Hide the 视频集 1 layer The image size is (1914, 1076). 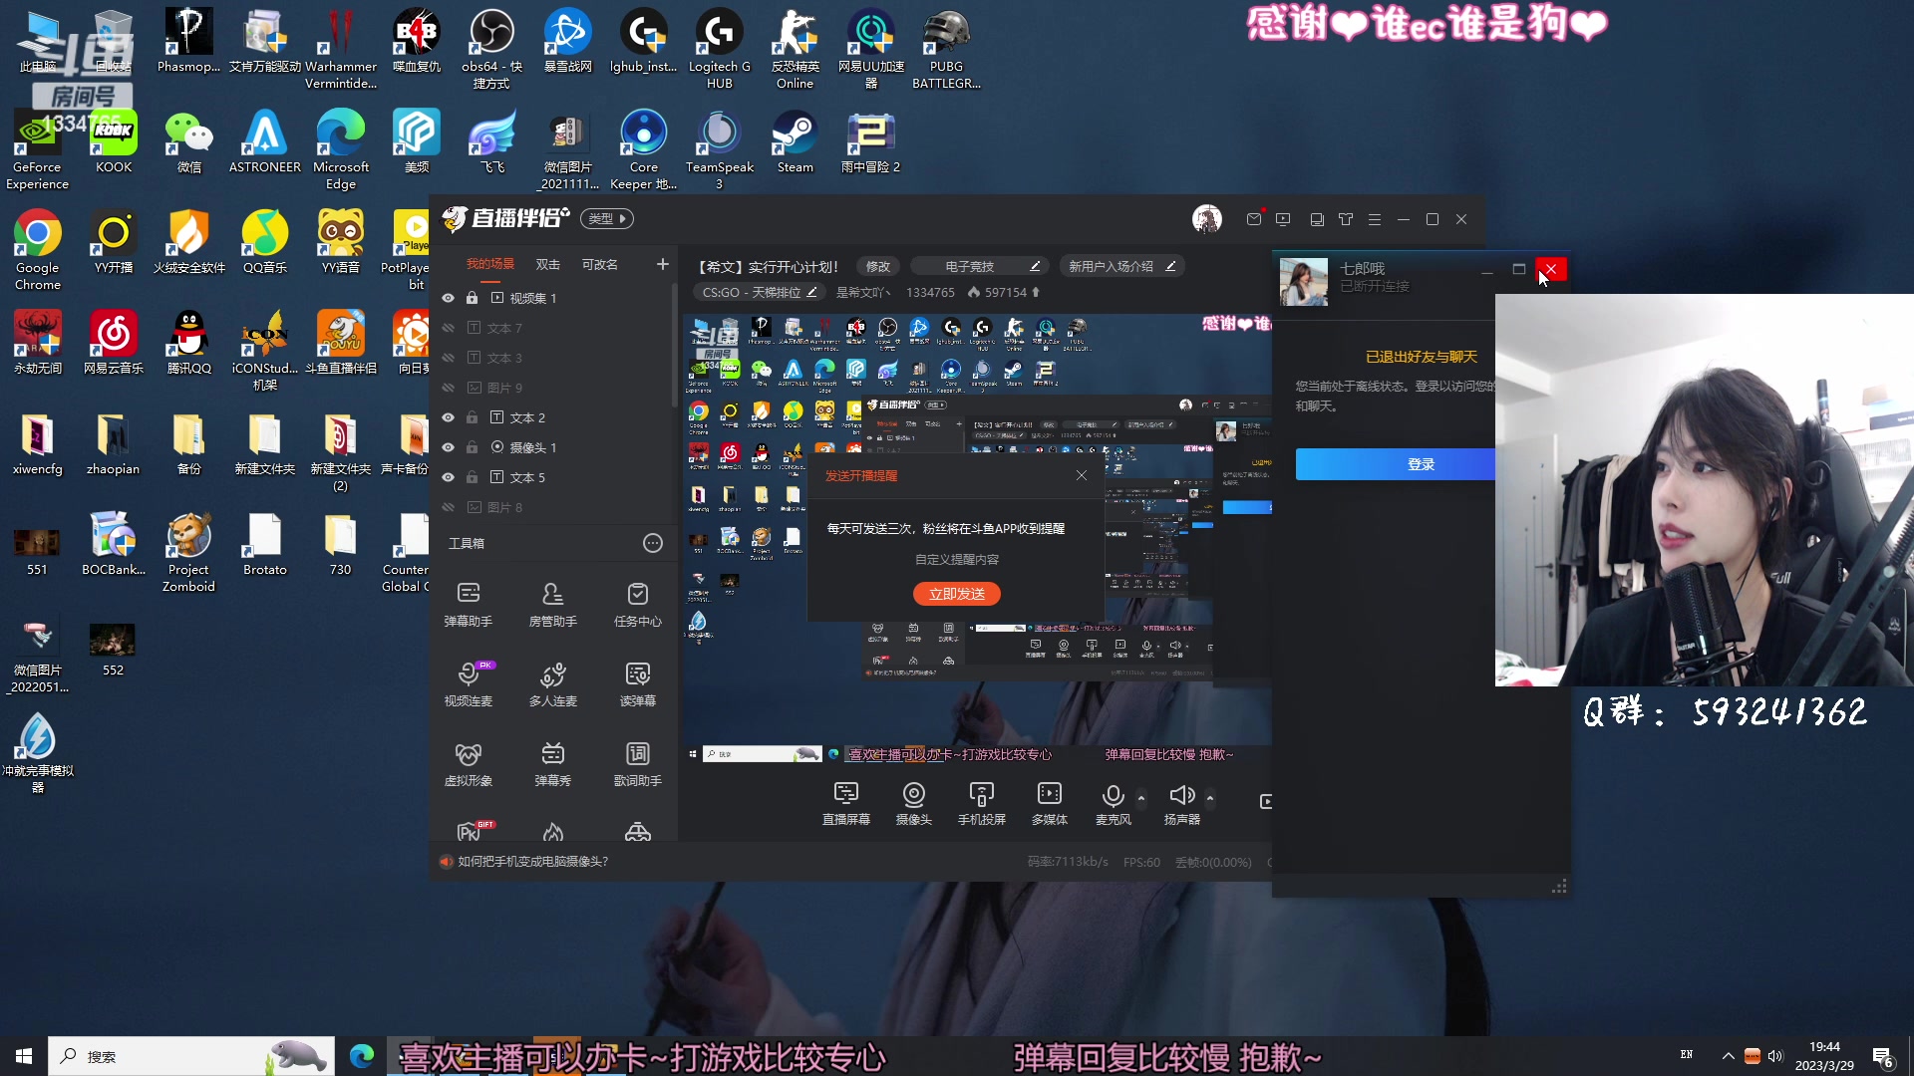pos(448,298)
